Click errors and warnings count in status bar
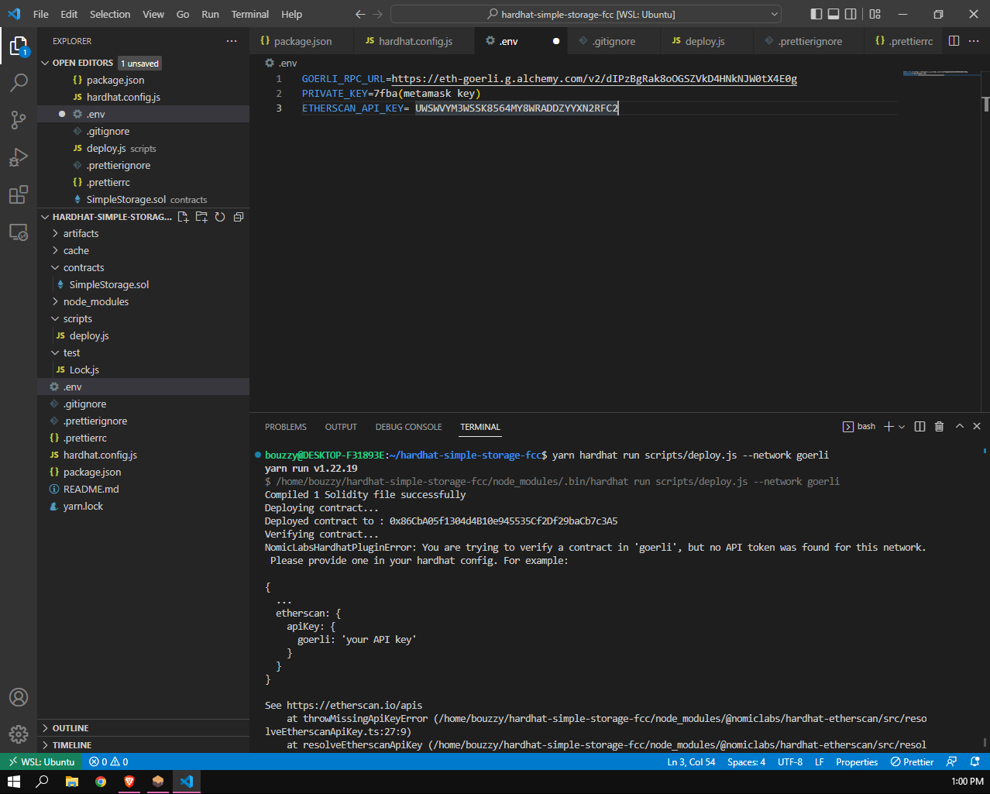This screenshot has height=794, width=990. 108,762
